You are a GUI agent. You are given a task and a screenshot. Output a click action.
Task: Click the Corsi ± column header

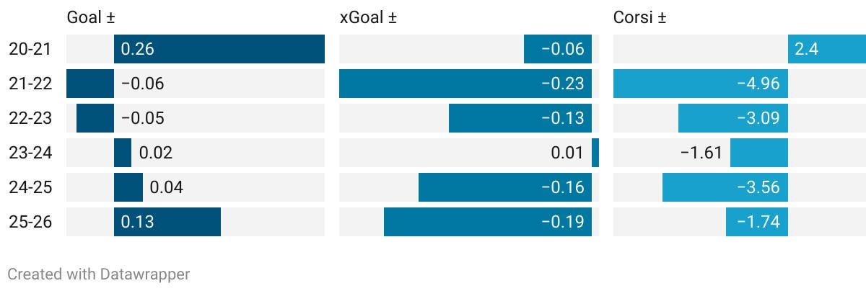(639, 18)
